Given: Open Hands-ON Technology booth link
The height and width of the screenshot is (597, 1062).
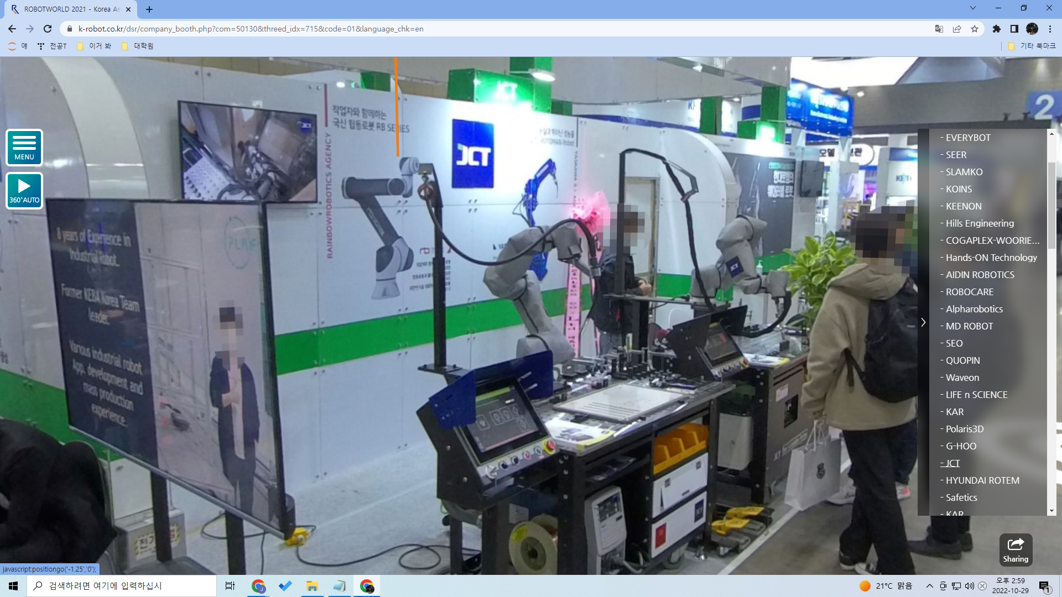Looking at the screenshot, I should (991, 258).
